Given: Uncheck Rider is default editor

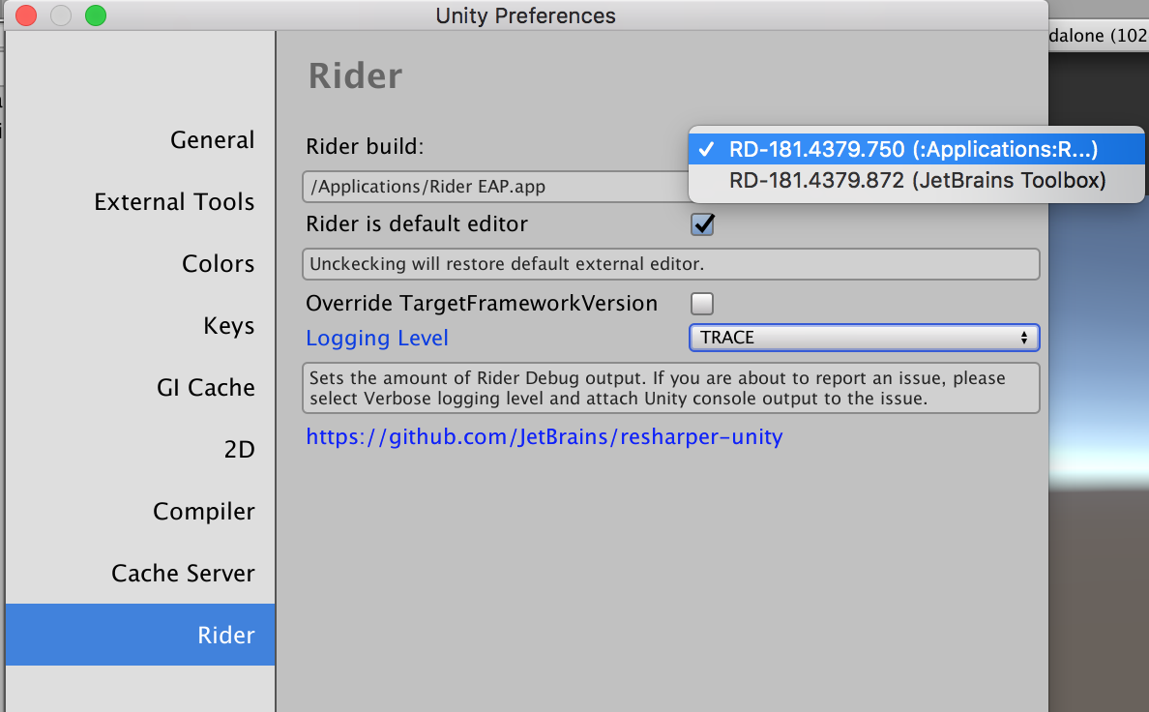Looking at the screenshot, I should click(702, 223).
